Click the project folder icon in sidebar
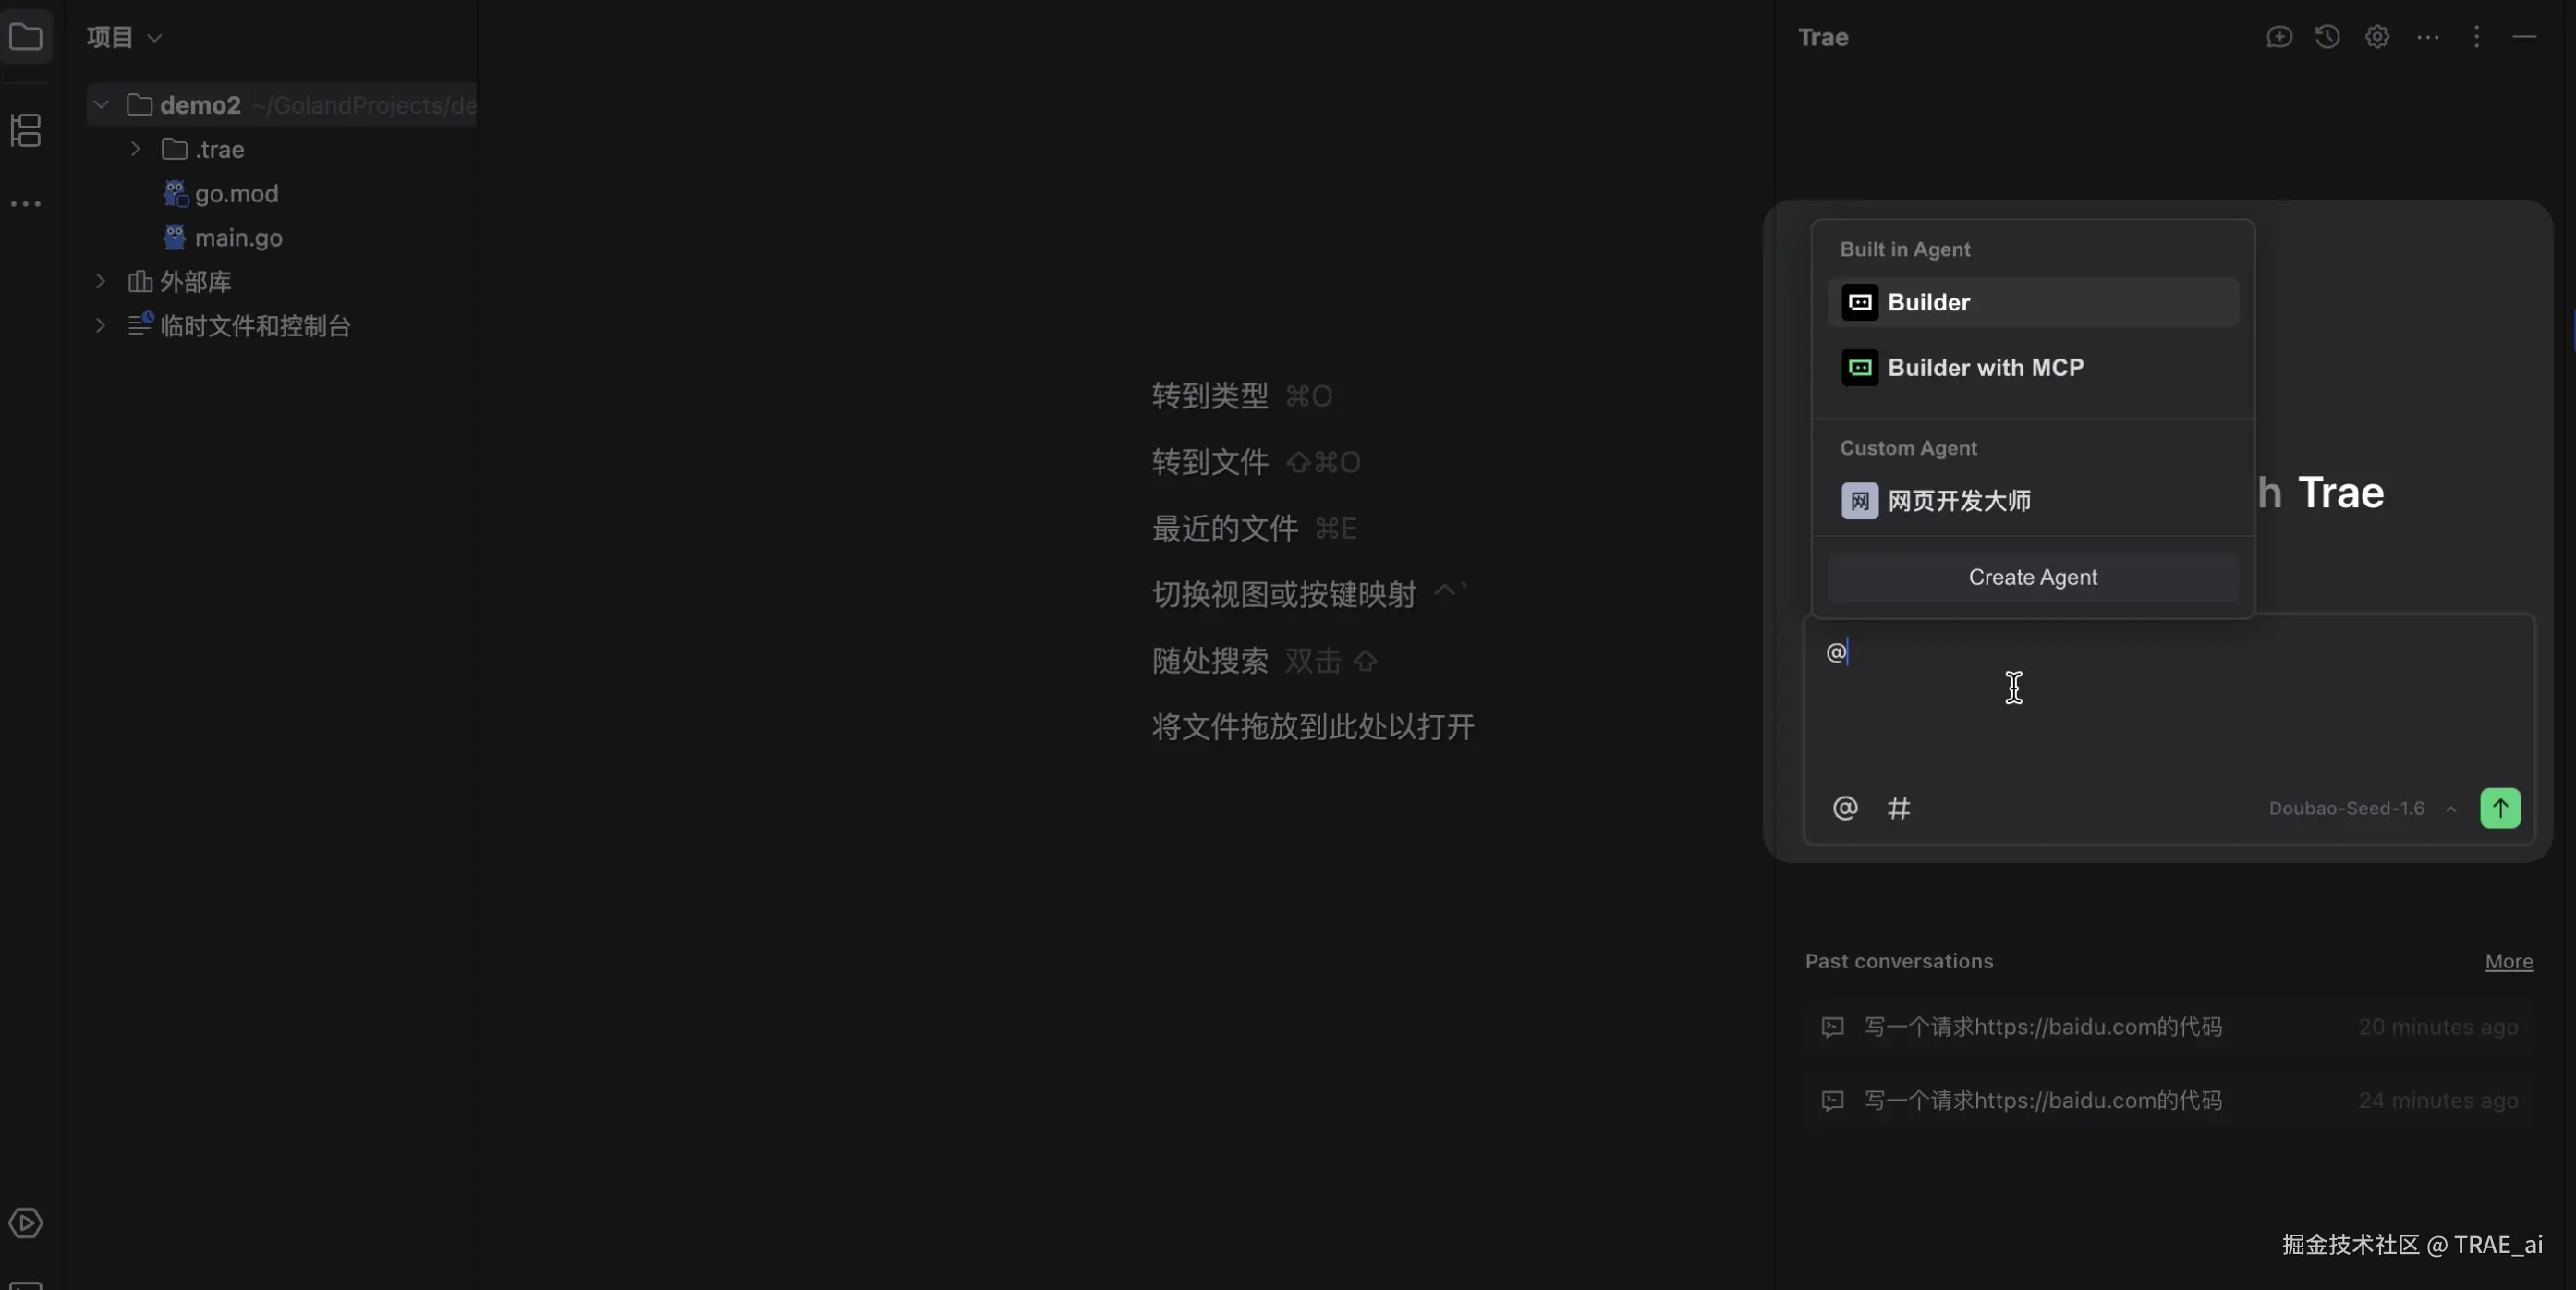This screenshot has height=1290, width=2576. [x=26, y=38]
